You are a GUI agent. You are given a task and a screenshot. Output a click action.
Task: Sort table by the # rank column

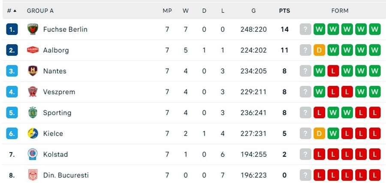click(x=12, y=11)
